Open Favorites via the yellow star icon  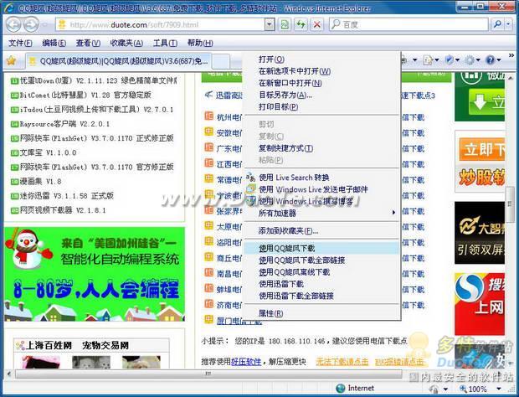pos(11,61)
